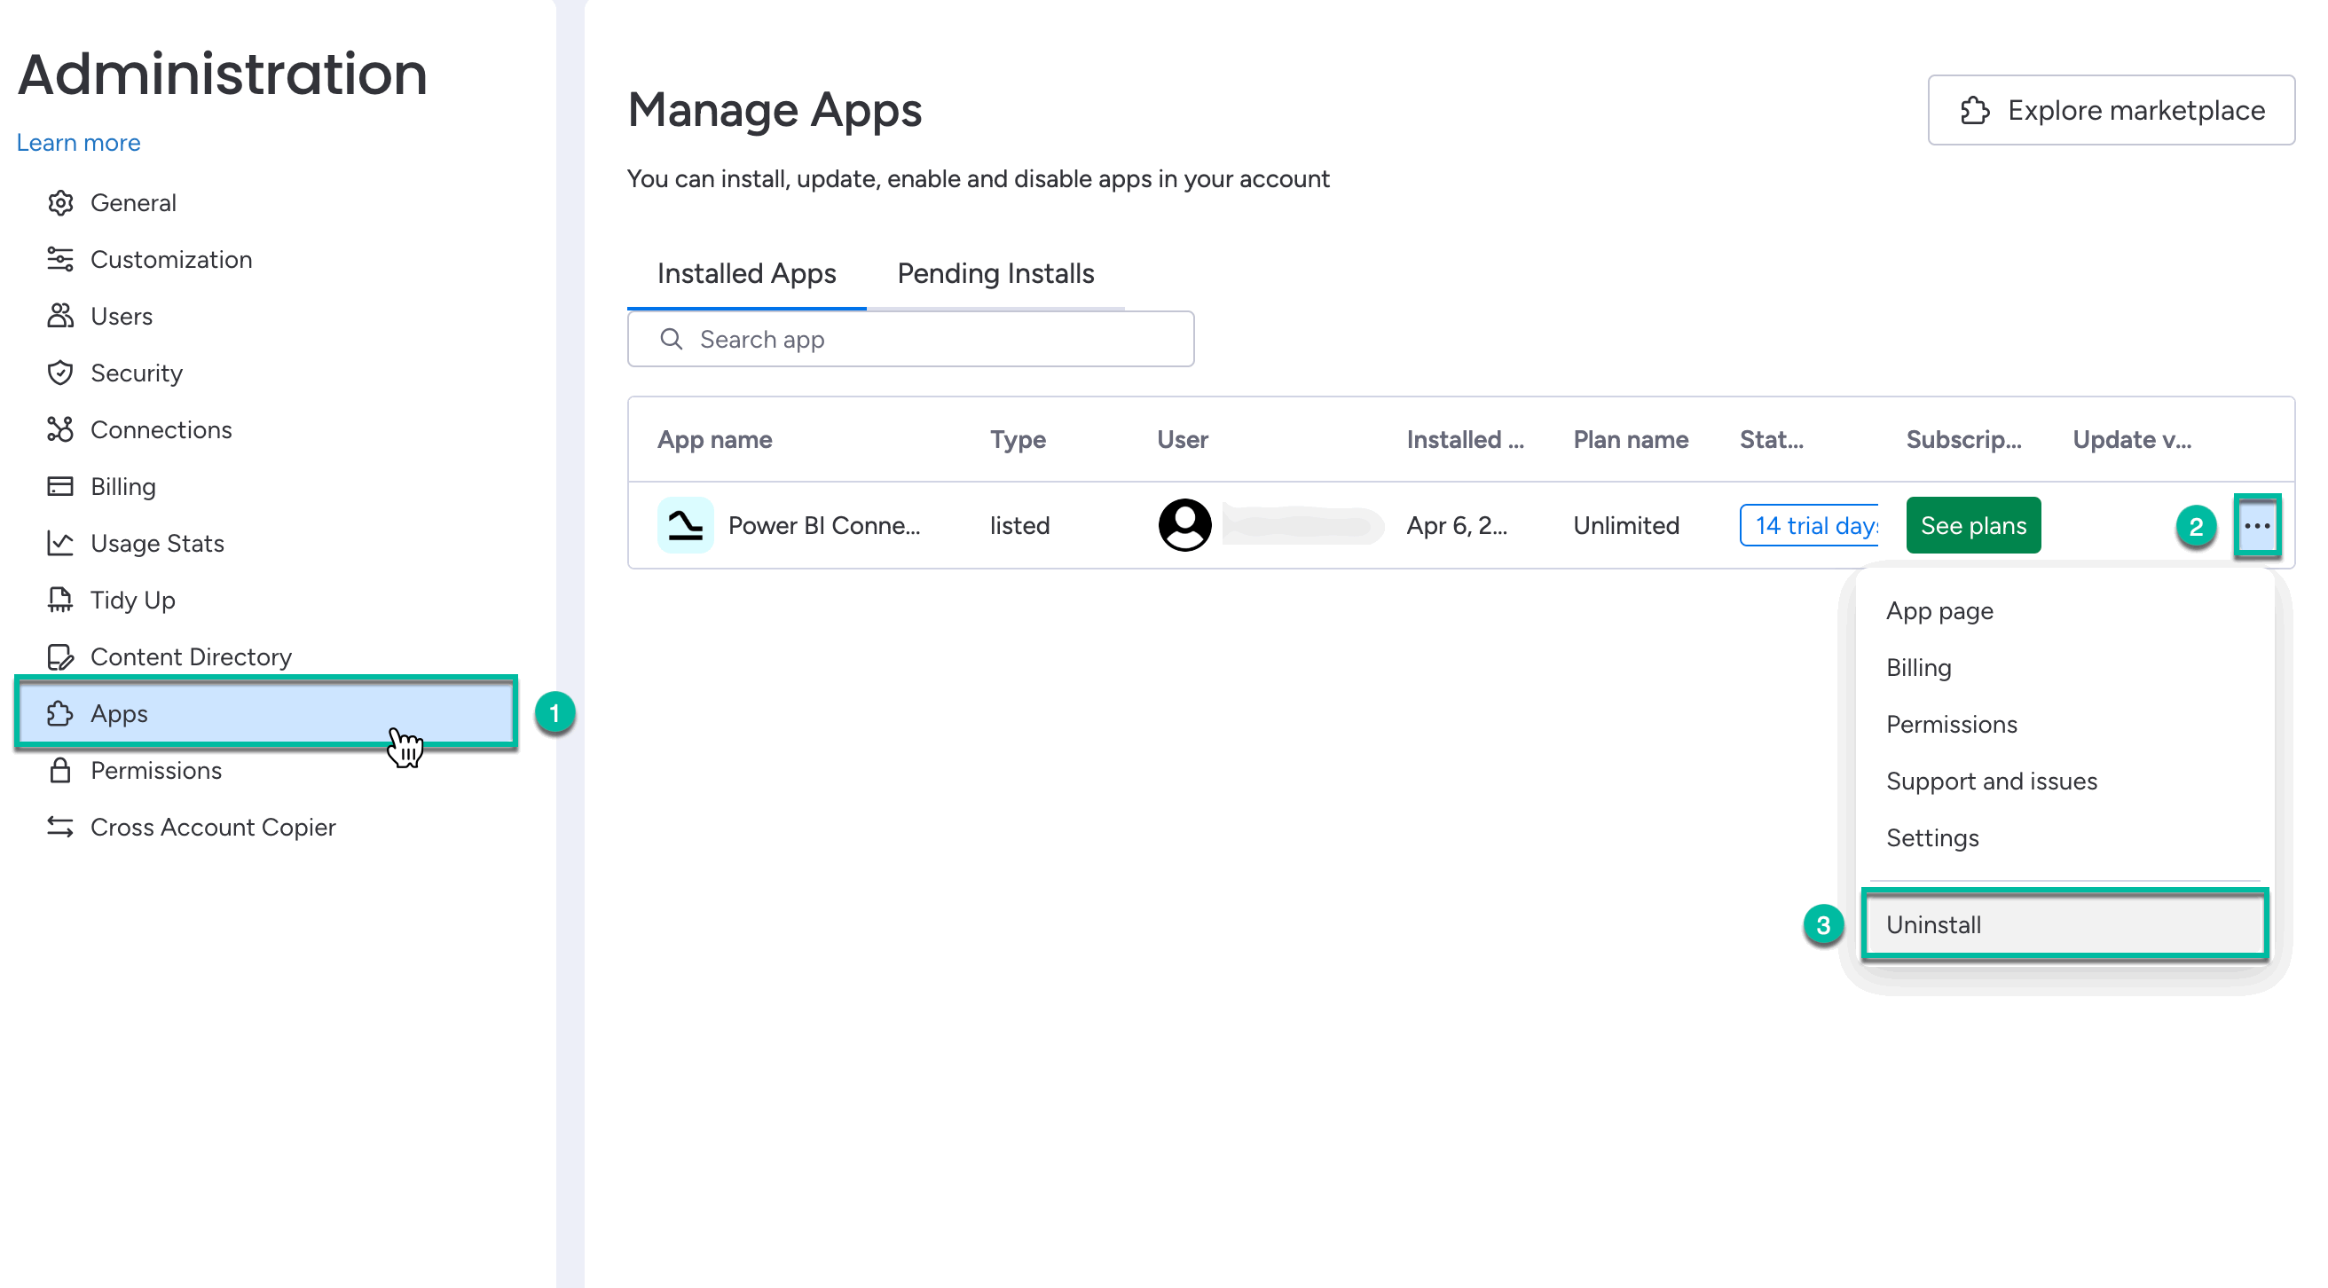The image size is (2328, 1288).
Task: Click the Search app input field
Action: pos(911,339)
